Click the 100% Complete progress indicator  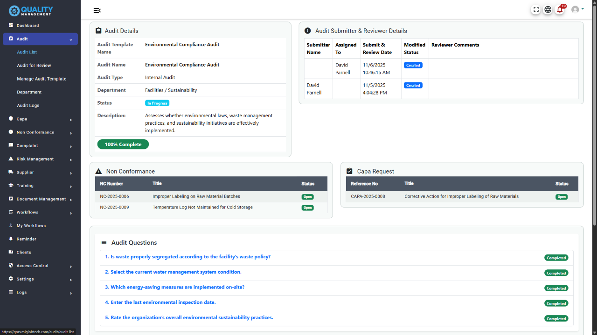point(123,144)
